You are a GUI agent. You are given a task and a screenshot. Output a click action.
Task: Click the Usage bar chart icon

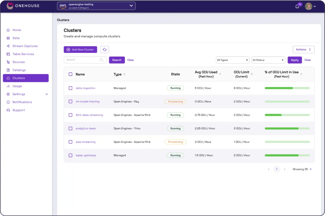pyautogui.click(x=8, y=86)
